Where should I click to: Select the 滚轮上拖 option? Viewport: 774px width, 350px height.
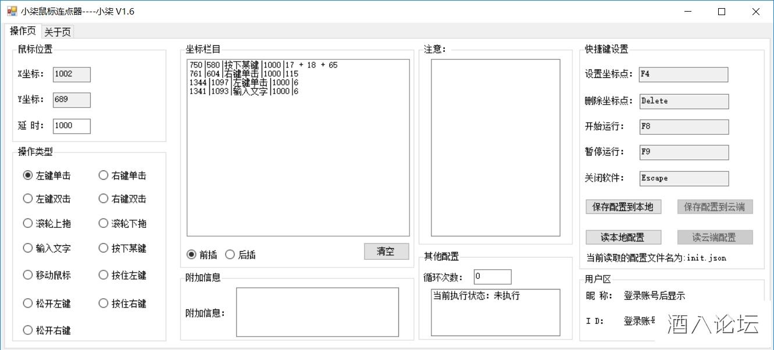coord(28,223)
